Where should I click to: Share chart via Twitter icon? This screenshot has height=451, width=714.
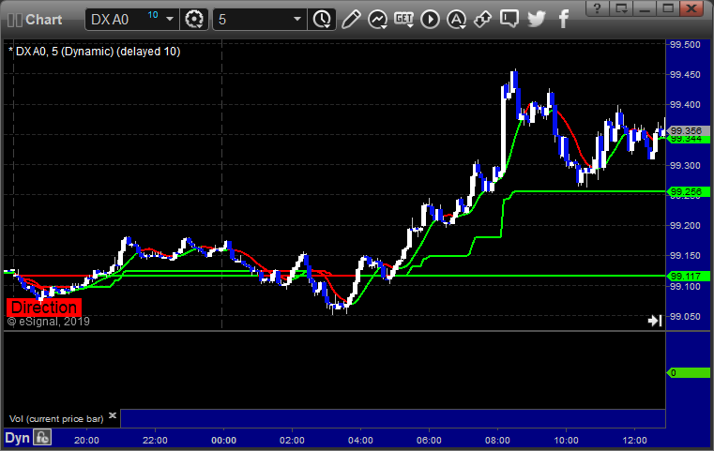coord(536,19)
